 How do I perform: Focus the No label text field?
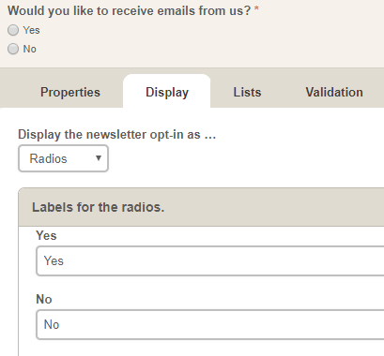click(210, 324)
